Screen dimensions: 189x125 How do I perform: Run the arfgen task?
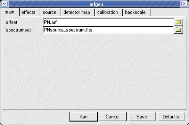[83, 117]
